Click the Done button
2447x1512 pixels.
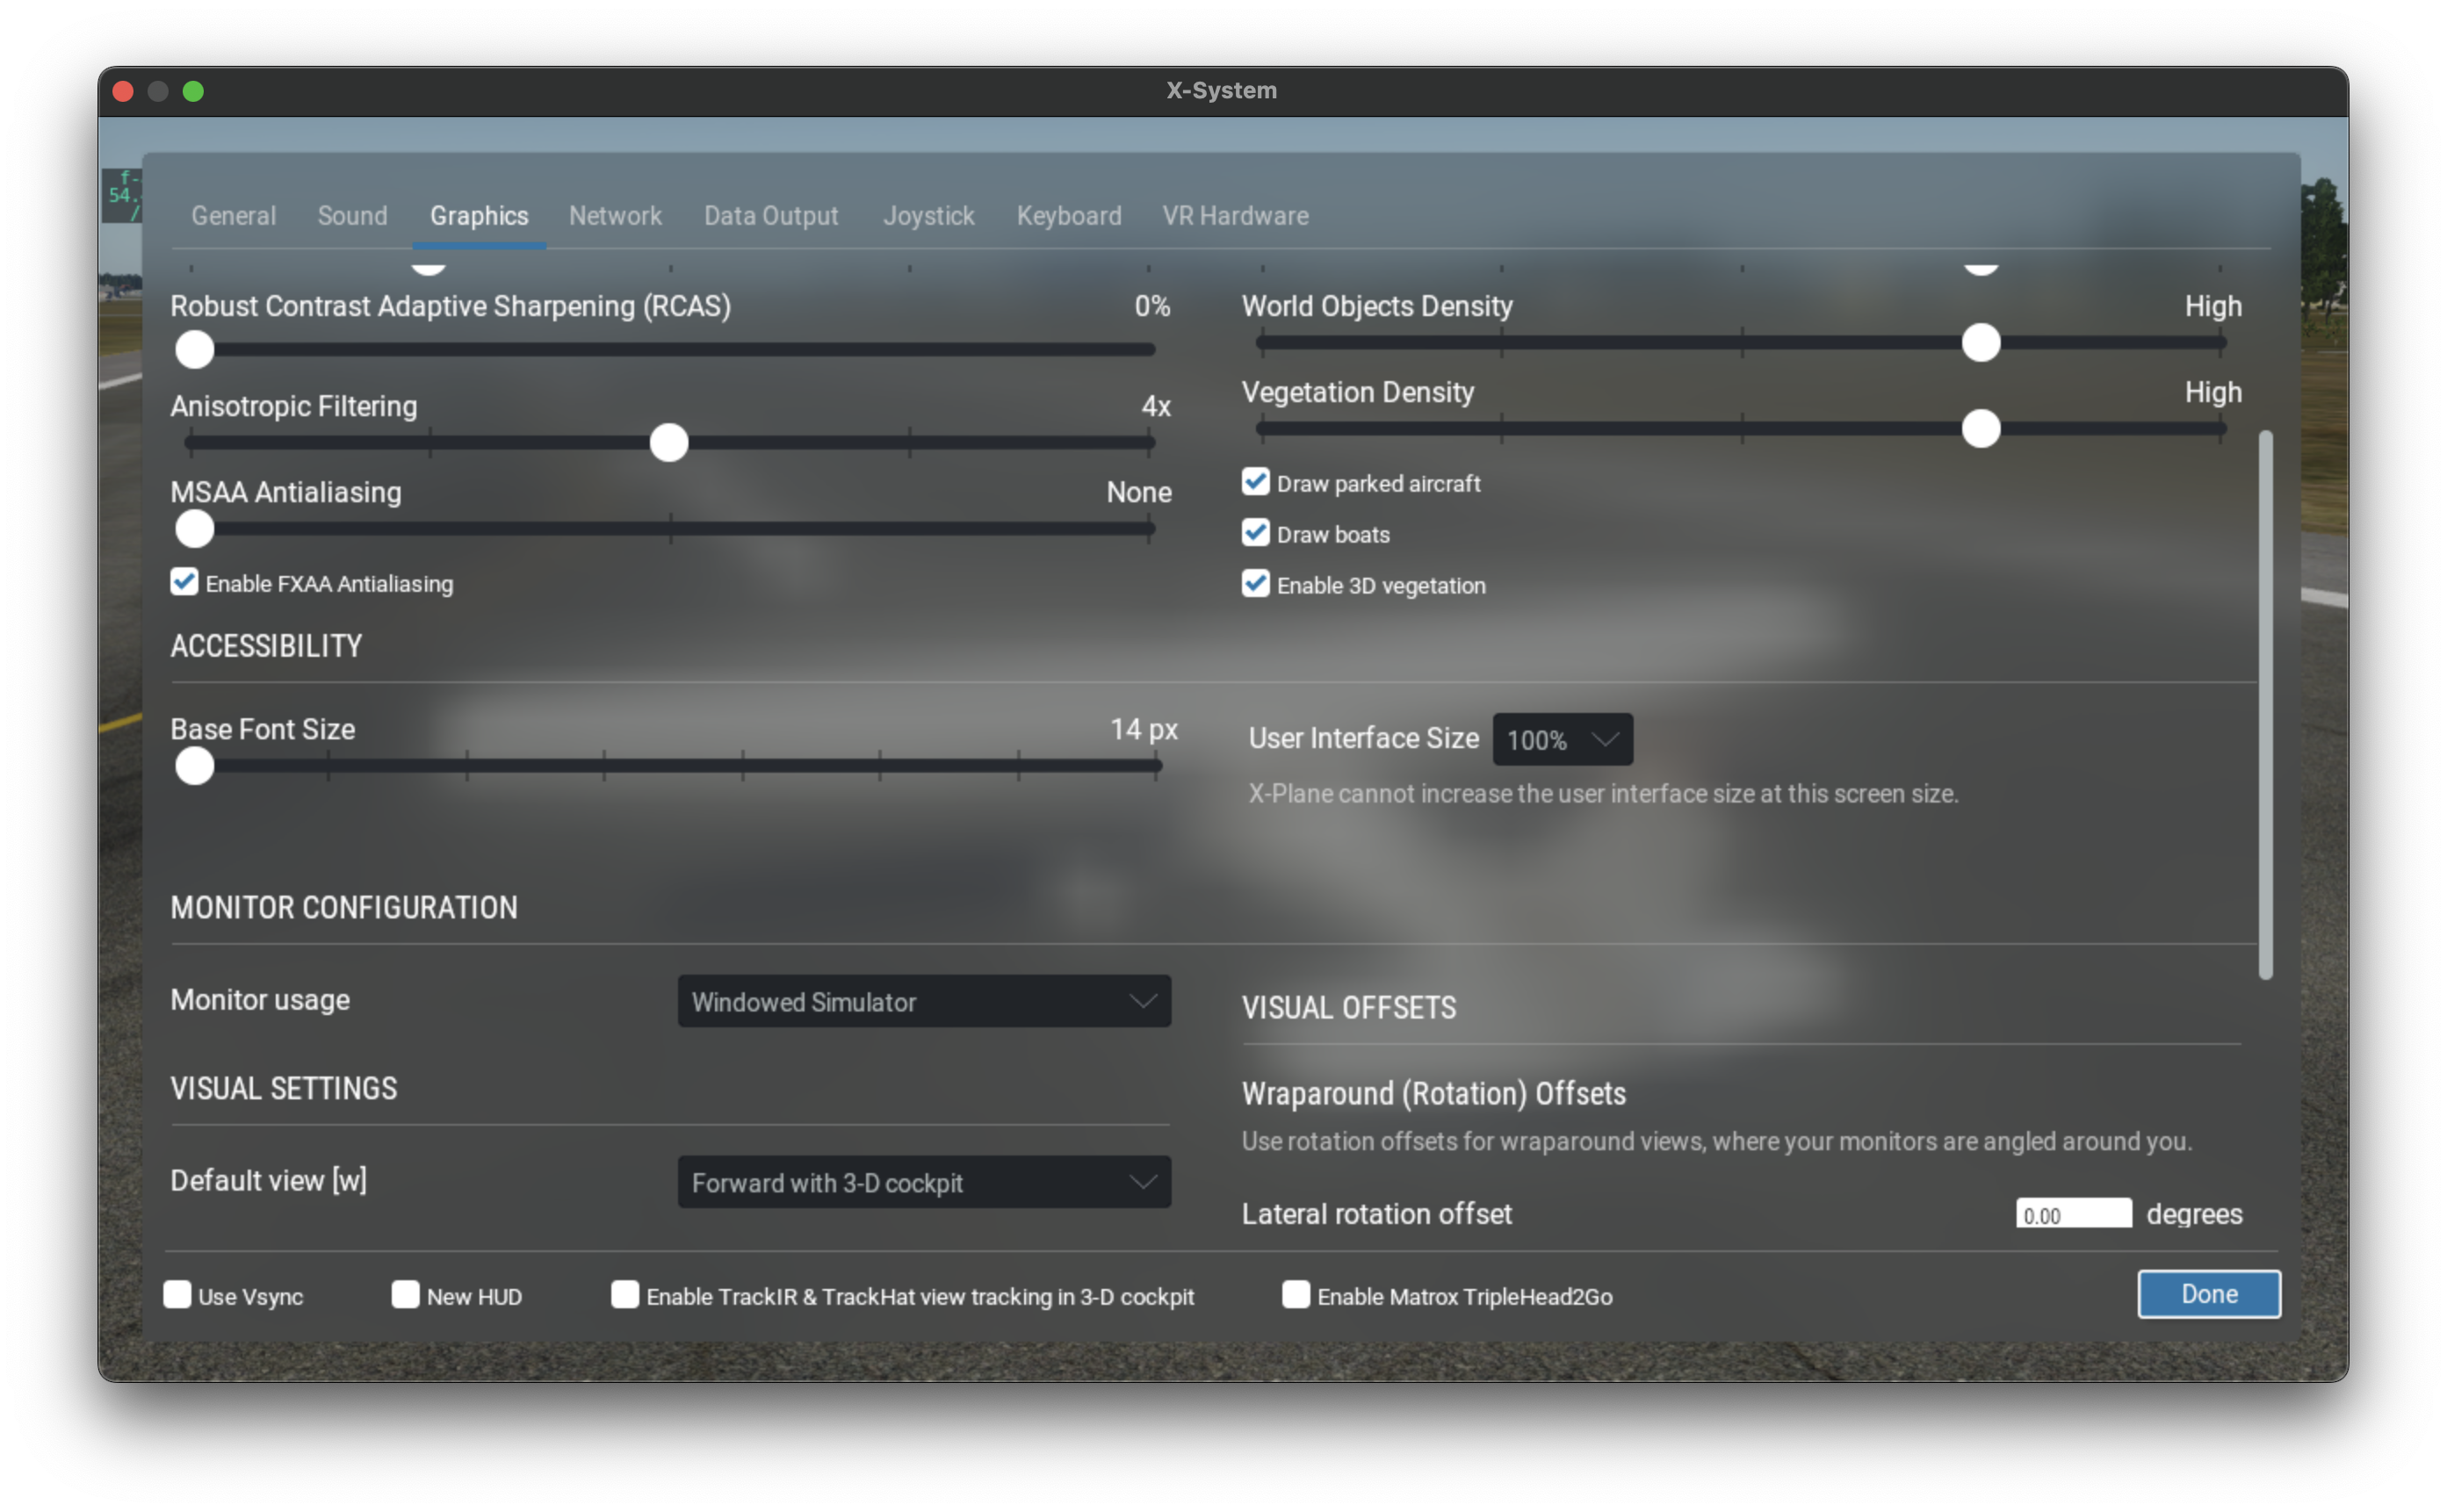click(2208, 1295)
